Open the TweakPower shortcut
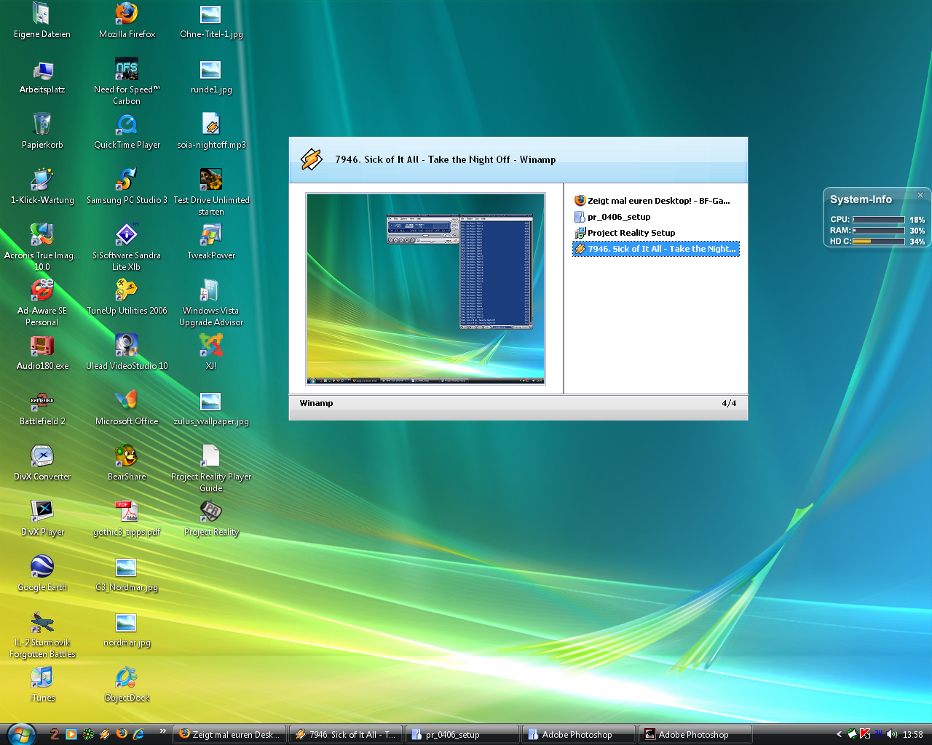Image resolution: width=932 pixels, height=745 pixels. tap(211, 242)
